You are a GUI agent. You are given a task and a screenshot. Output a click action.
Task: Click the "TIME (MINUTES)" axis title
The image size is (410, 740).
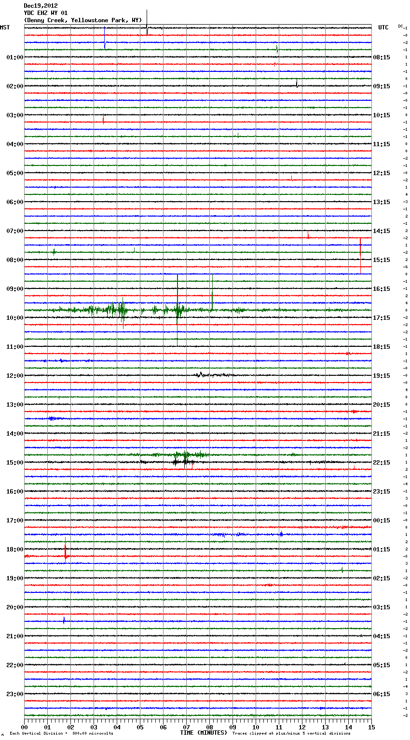tap(204, 733)
